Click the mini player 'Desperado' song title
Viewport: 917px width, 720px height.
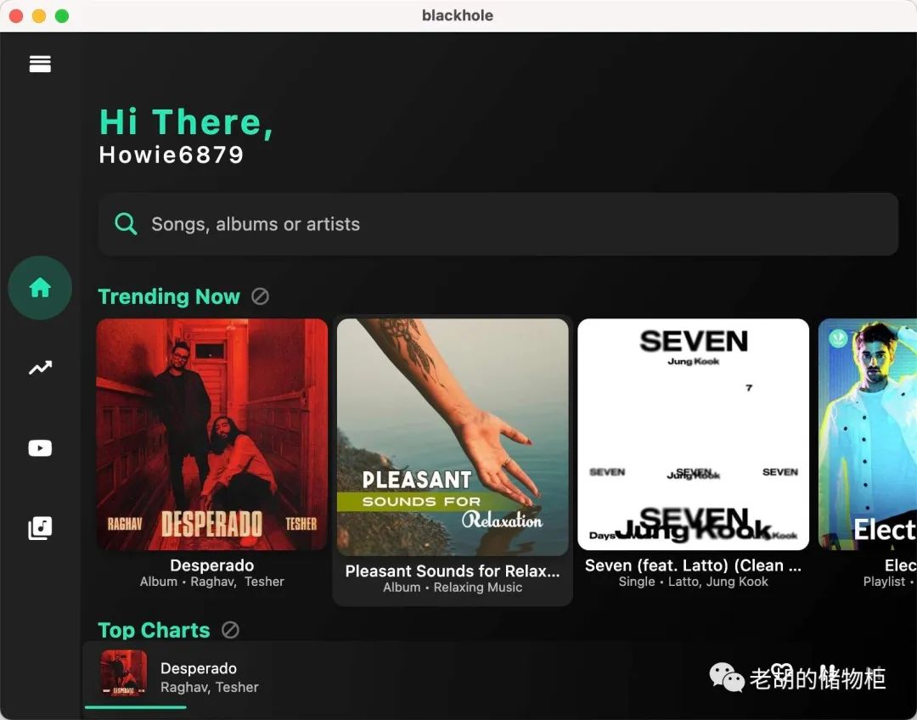pyautogui.click(x=199, y=668)
